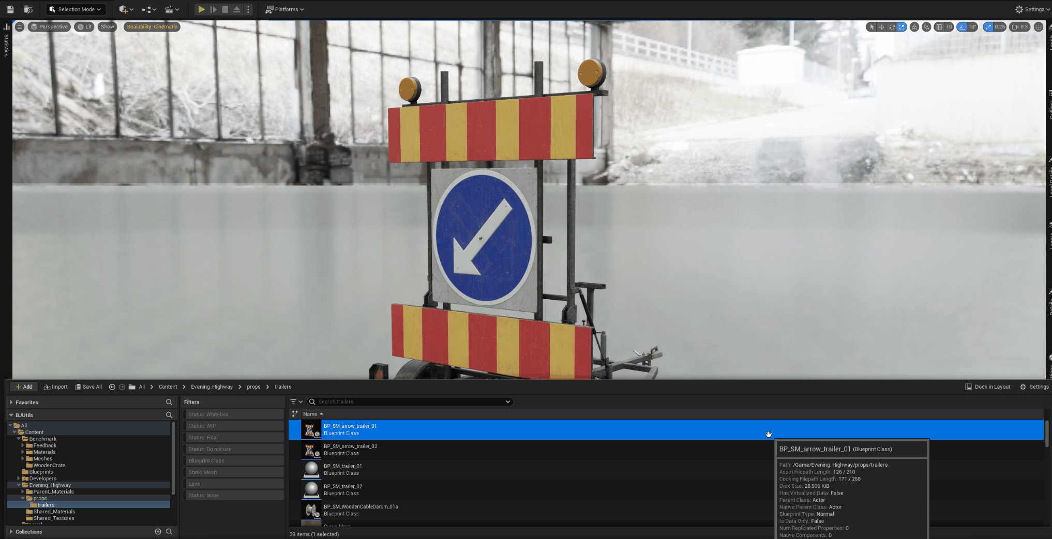Viewport: 1052px width, 539px height.
Task: Select the Rotate transform tool in viewport
Action: coord(892,27)
